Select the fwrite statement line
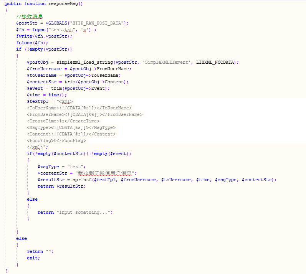306x274 pixels. click(44, 36)
